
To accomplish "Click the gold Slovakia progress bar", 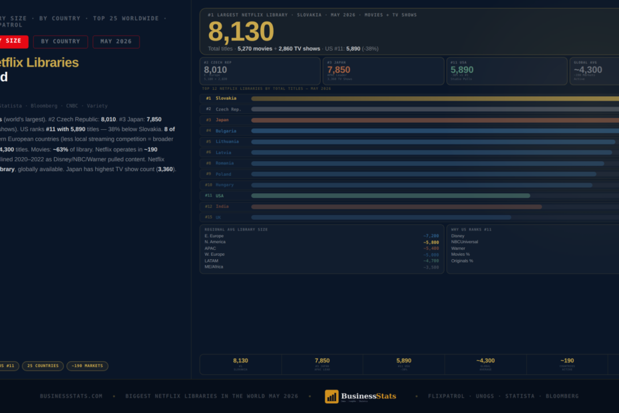I will pyautogui.click(x=435, y=99).
